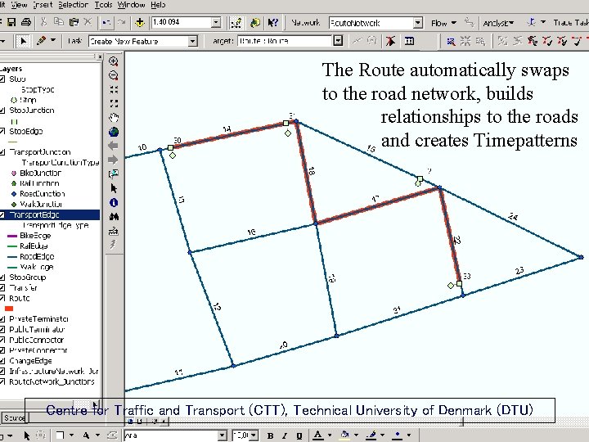The height and width of the screenshot is (442, 589).
Task: Toggle the Transfer layer checkbox
Action: (2, 288)
